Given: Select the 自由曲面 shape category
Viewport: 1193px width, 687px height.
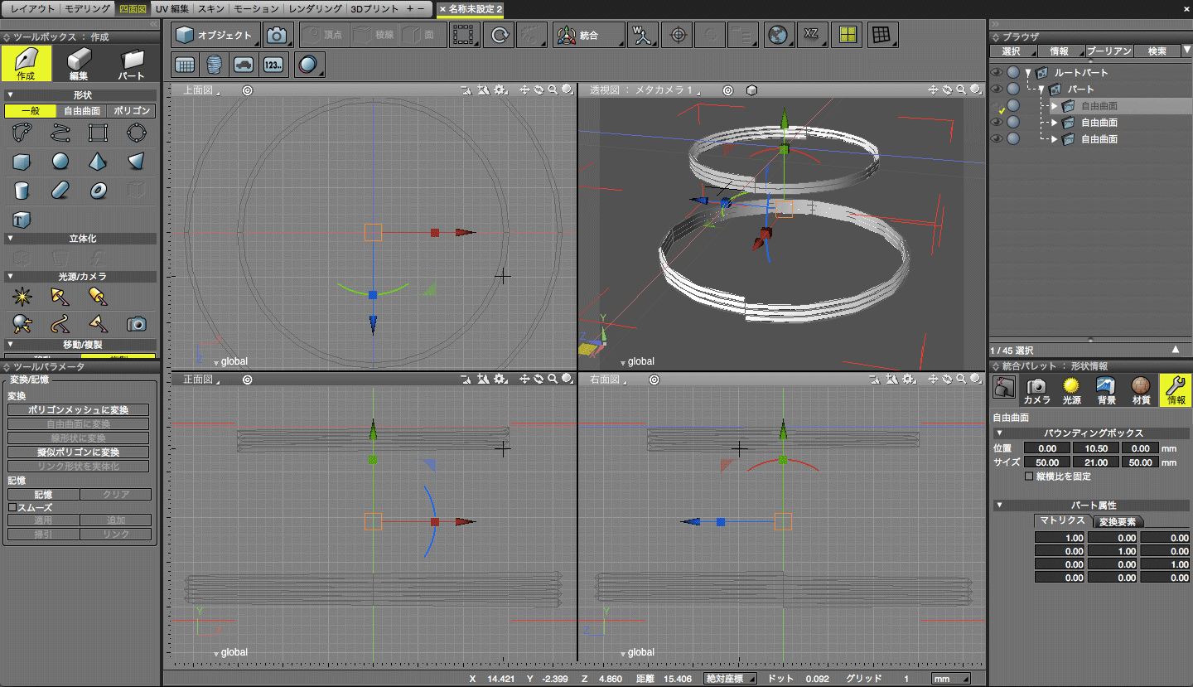Looking at the screenshot, I should coord(81,111).
